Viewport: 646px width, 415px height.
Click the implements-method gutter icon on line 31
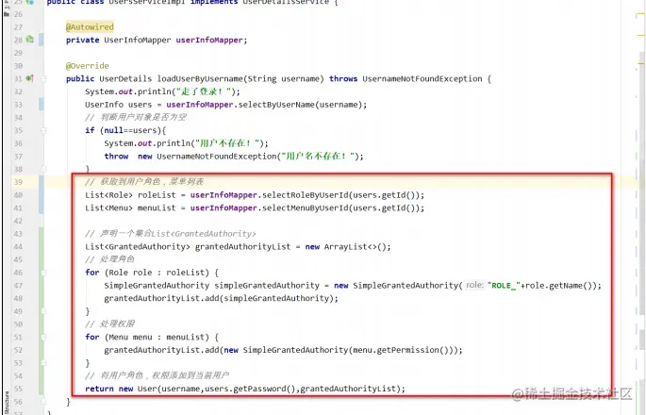29,78
